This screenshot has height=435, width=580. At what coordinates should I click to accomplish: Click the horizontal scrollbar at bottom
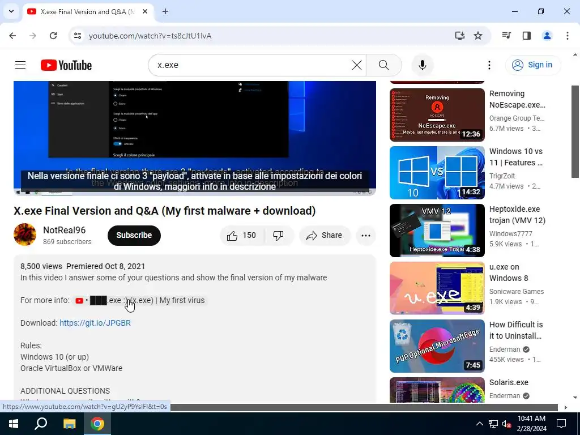pyautogui.click(x=364, y=407)
